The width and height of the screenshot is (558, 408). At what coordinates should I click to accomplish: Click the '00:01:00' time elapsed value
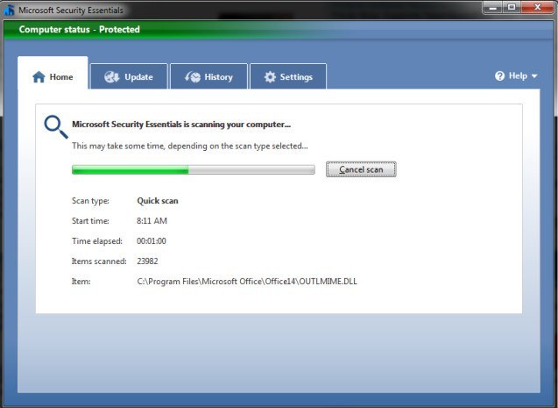tap(152, 241)
